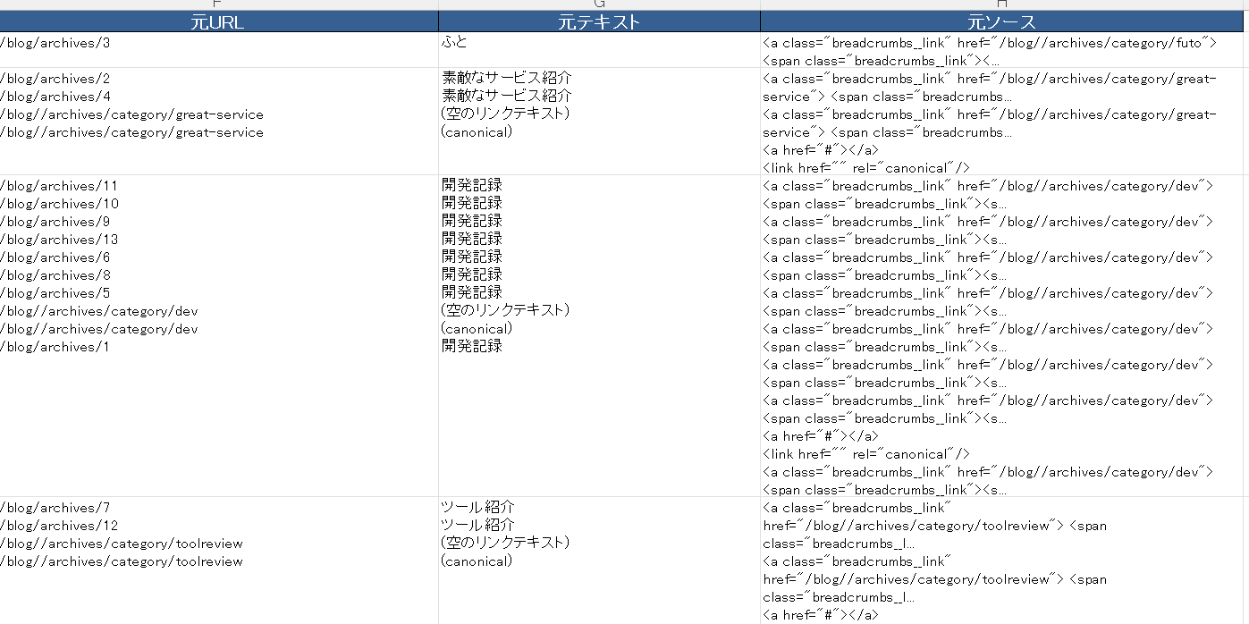Click the 元ソース column header

[1001, 22]
